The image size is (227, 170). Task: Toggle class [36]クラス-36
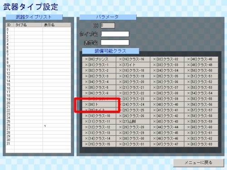pyautogui.click(x=167, y=82)
